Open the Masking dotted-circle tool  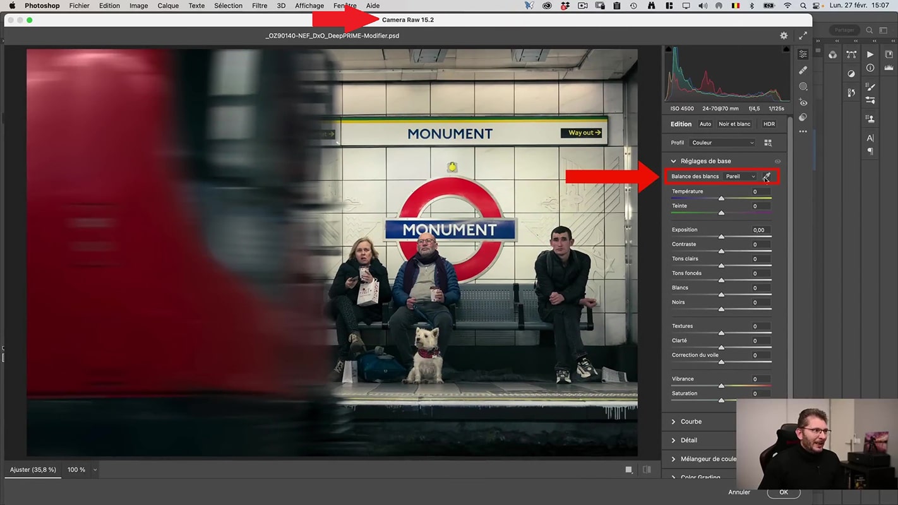[x=803, y=86]
